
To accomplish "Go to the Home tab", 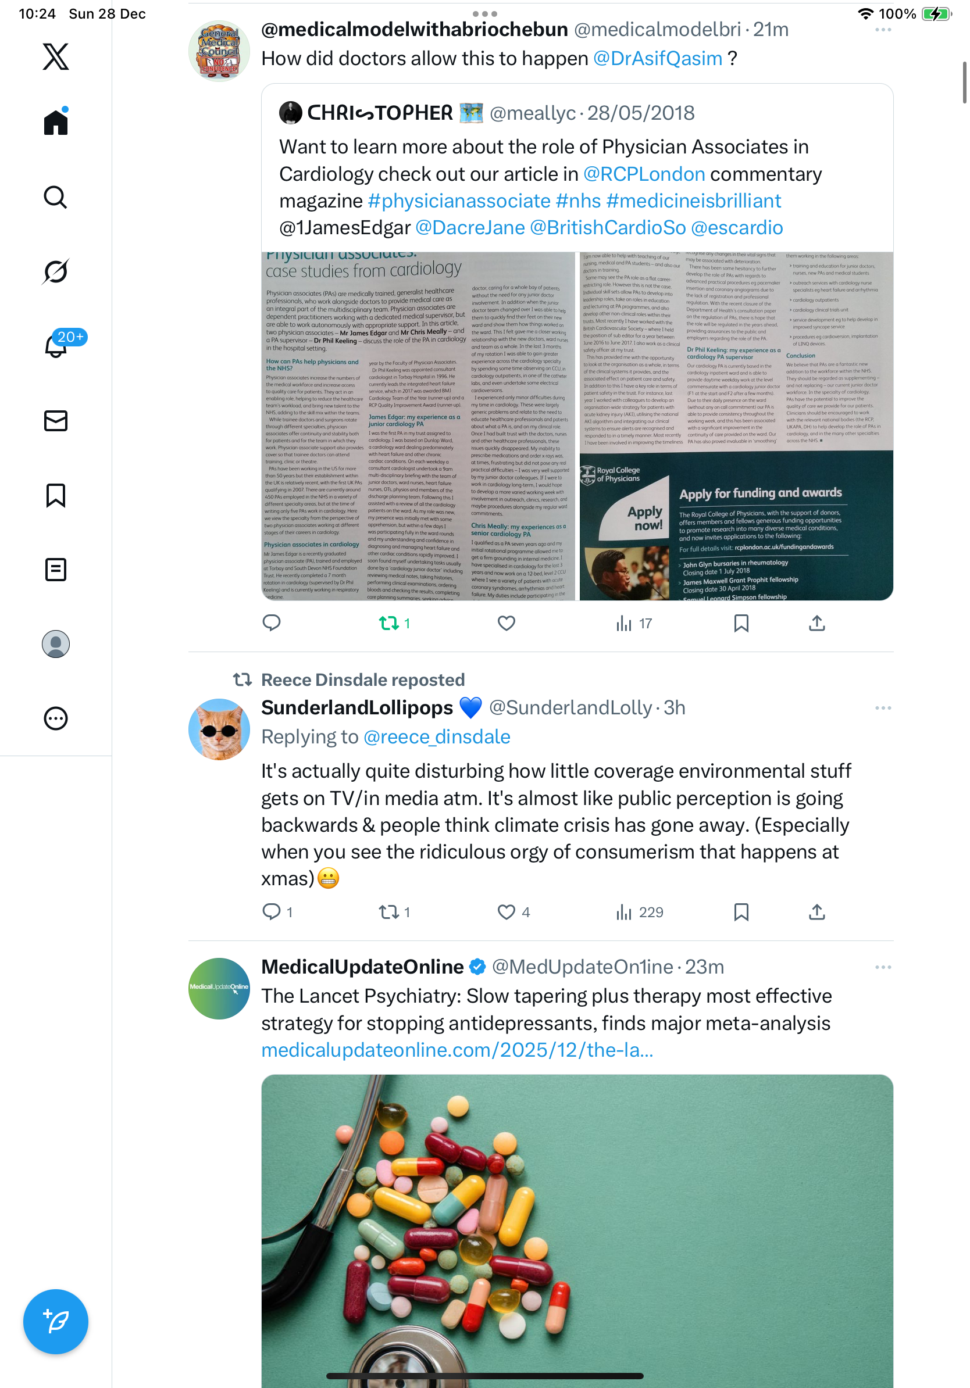I will (56, 123).
